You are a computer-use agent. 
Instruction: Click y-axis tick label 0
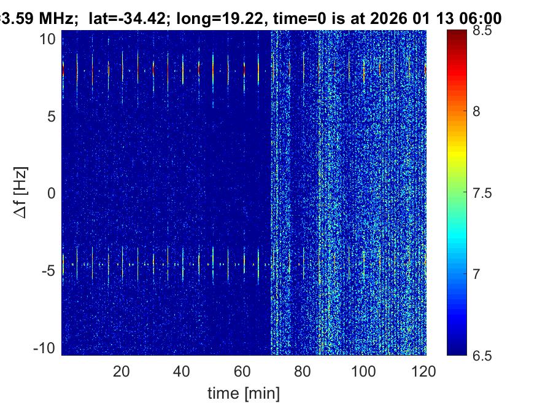point(53,194)
